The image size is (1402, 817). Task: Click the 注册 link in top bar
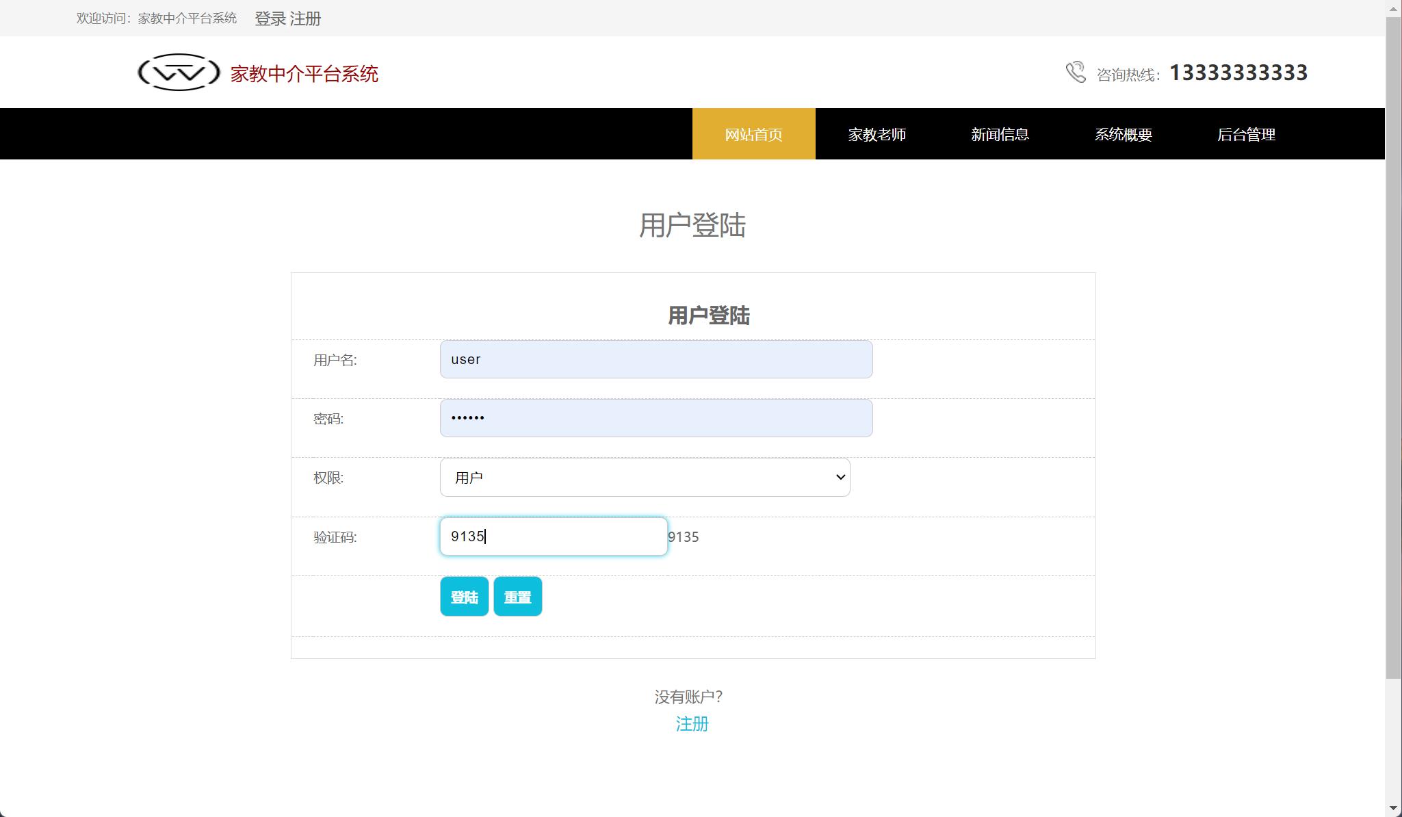click(306, 18)
